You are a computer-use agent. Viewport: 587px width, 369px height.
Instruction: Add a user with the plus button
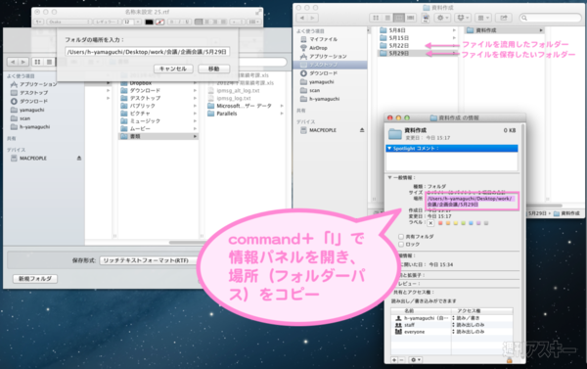(394, 360)
